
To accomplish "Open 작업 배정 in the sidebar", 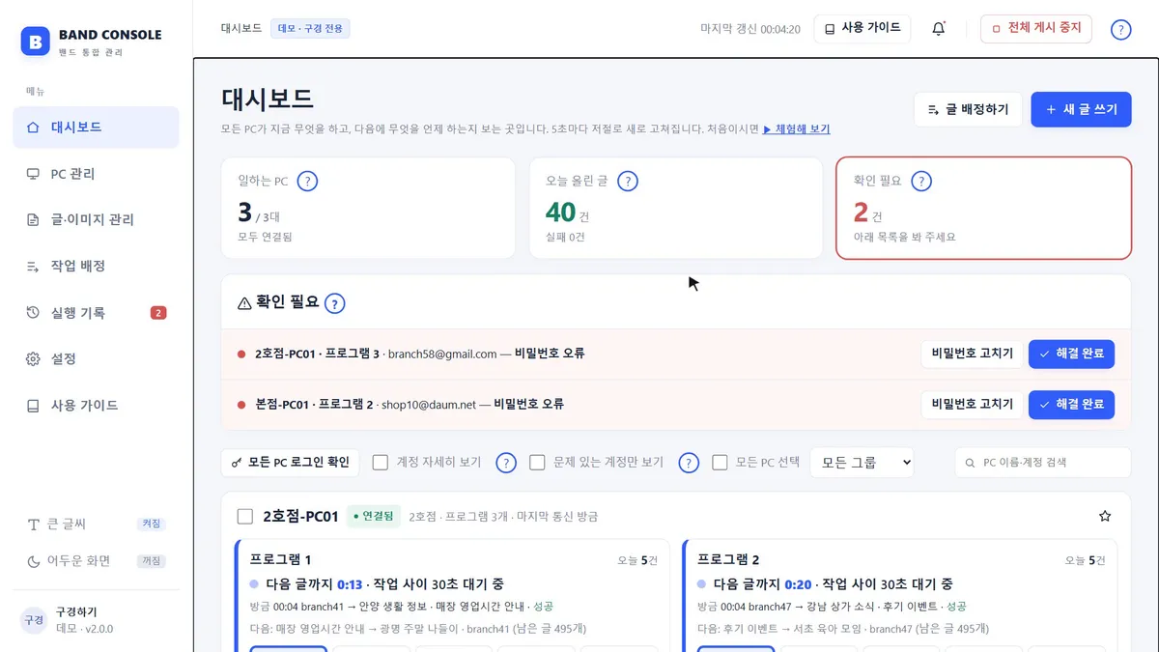I will tap(96, 267).
